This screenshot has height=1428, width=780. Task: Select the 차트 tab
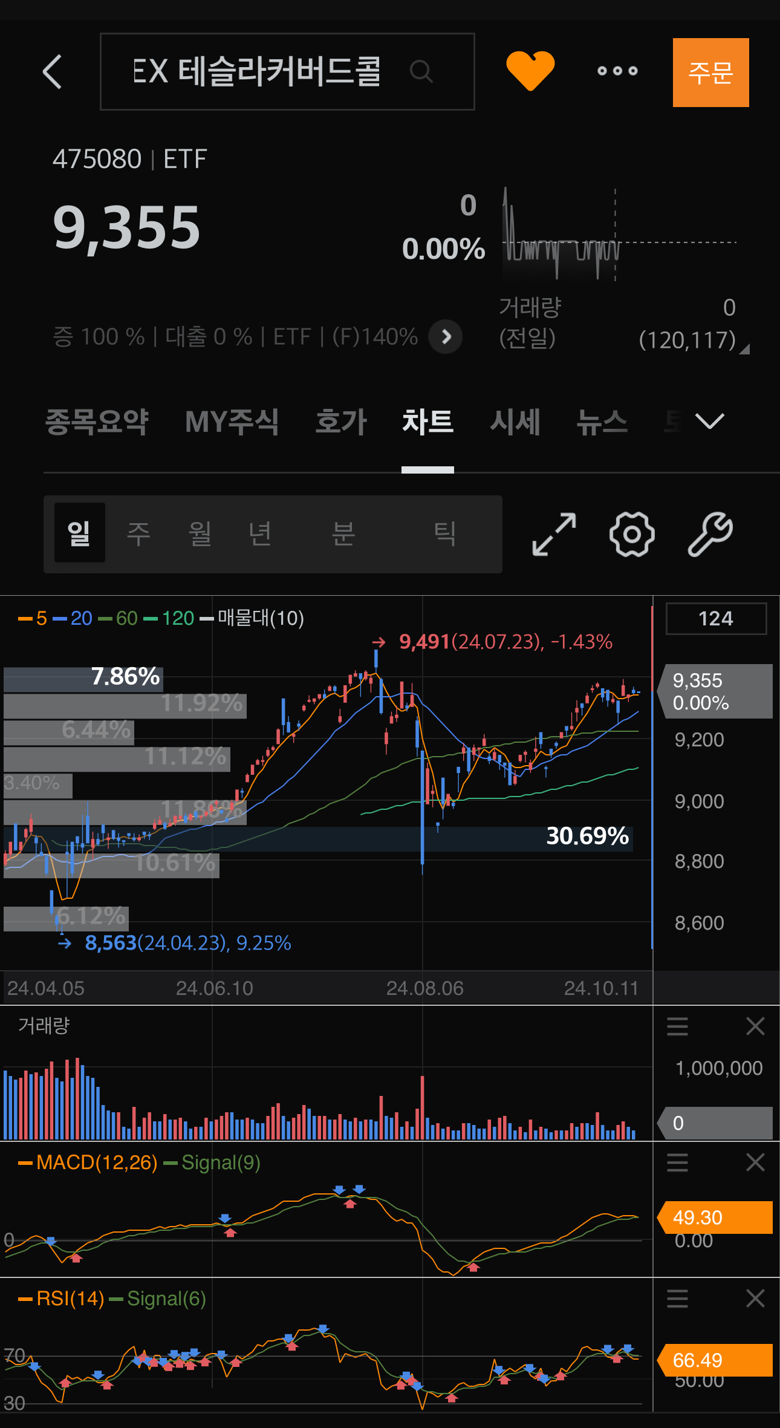(x=427, y=422)
